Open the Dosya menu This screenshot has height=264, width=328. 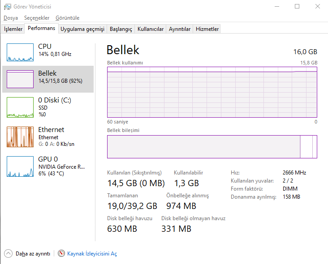coord(10,18)
